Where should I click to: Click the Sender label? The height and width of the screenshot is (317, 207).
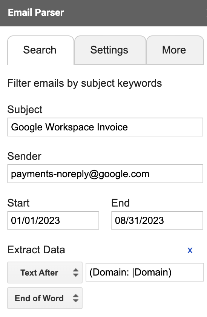tap(24, 156)
